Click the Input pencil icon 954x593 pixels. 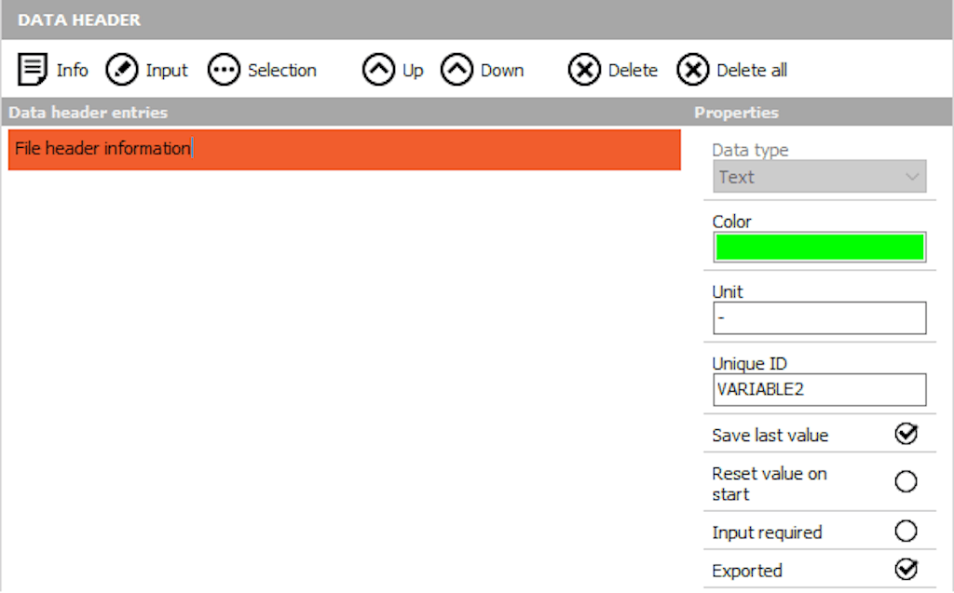(x=122, y=69)
